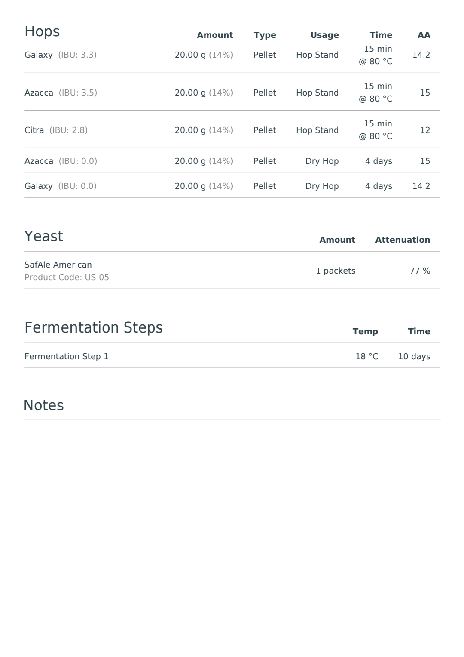This screenshot has width=464, height=657.
Task: Select the SafAle American yeast name
Action: pos(58,265)
